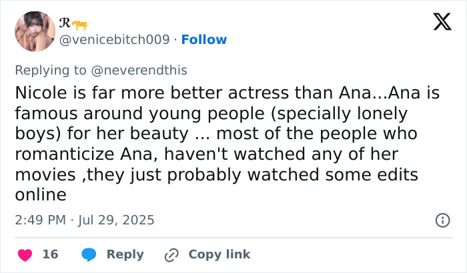Screen dimensions: 467x273
Task: Open the user's profile avatar picture
Action: point(35,31)
